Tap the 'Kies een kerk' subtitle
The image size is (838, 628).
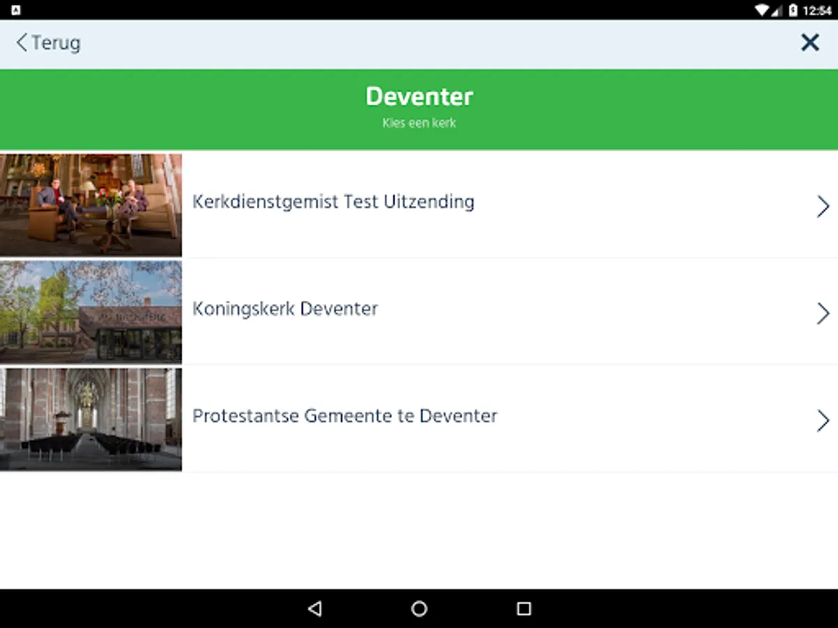(419, 124)
